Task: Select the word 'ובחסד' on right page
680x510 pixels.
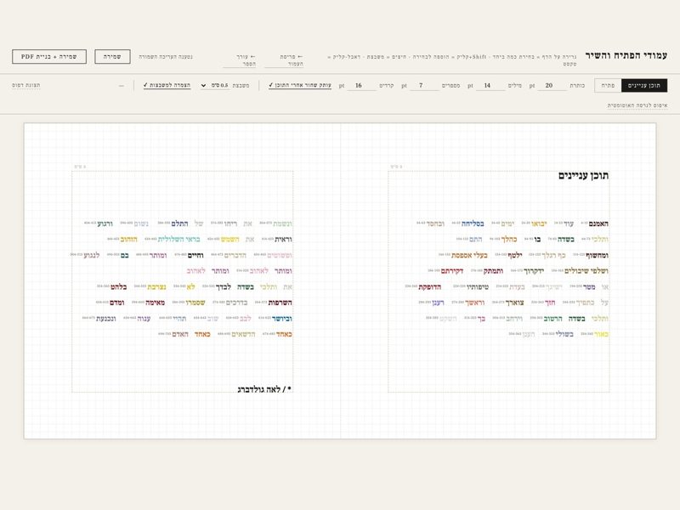Action: pos(435,224)
